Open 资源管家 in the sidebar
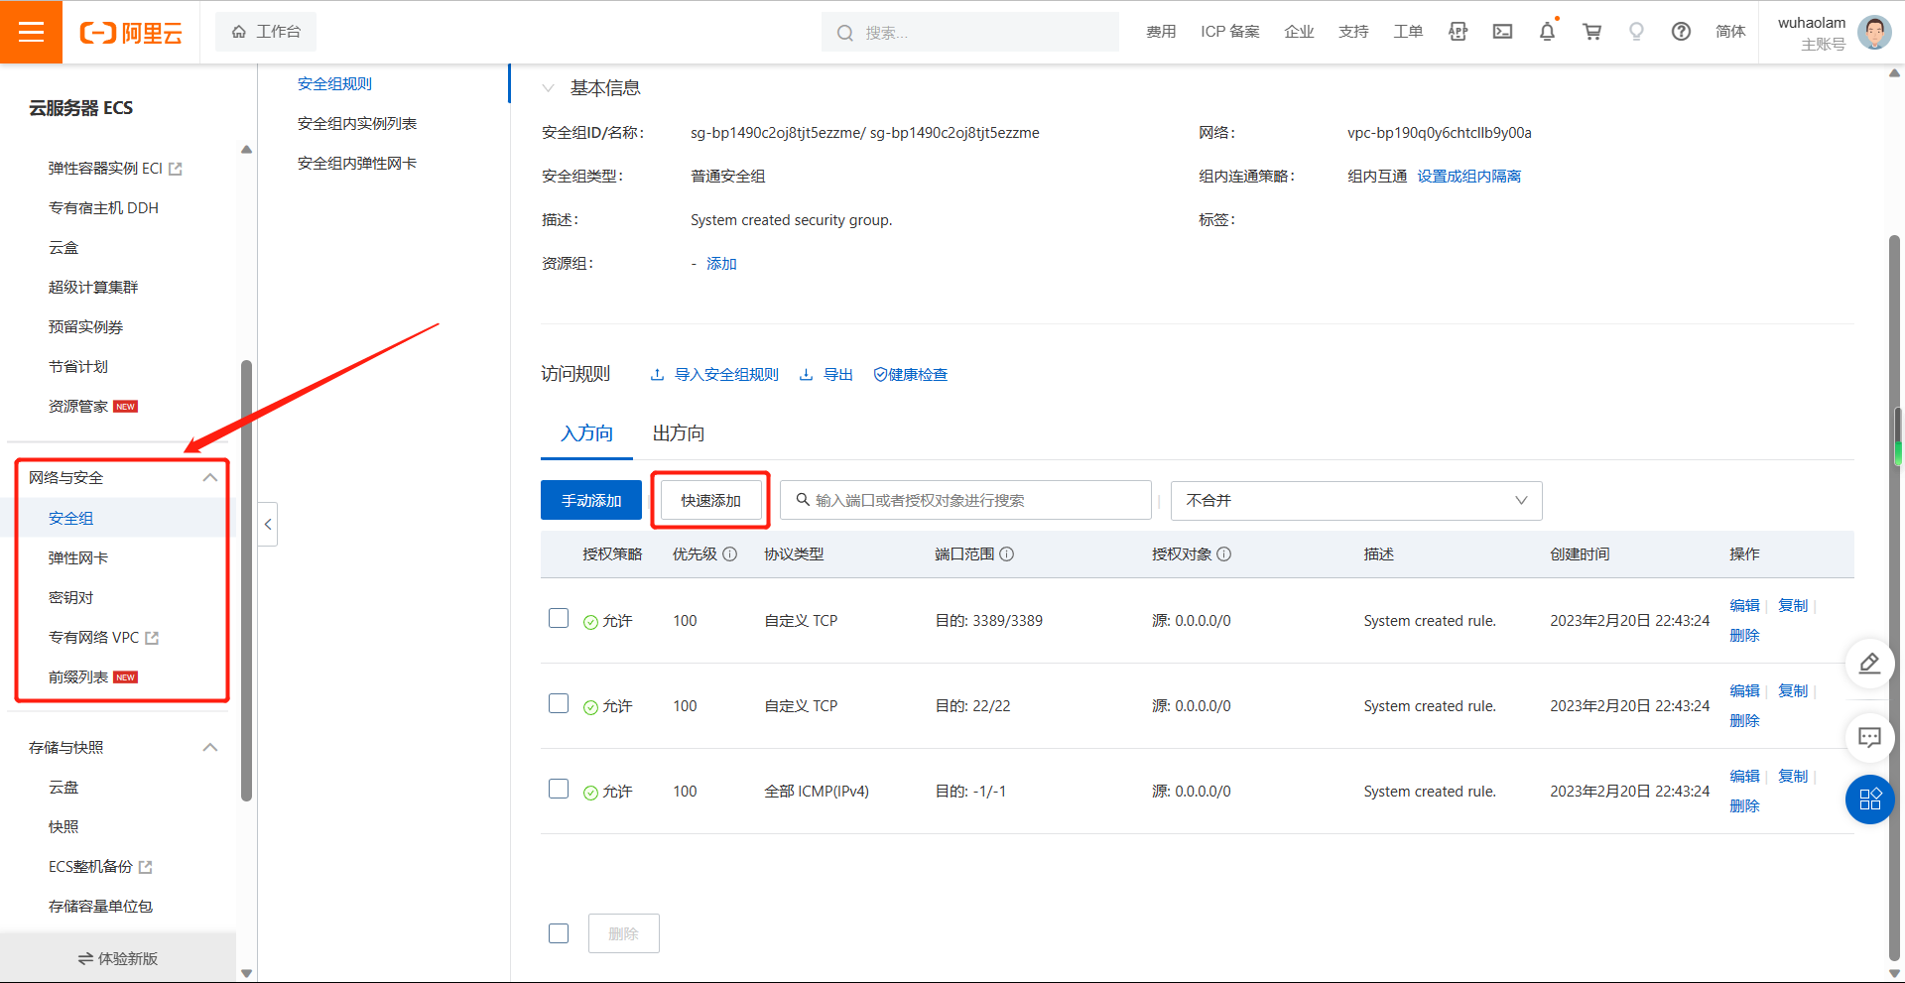 coord(78,407)
